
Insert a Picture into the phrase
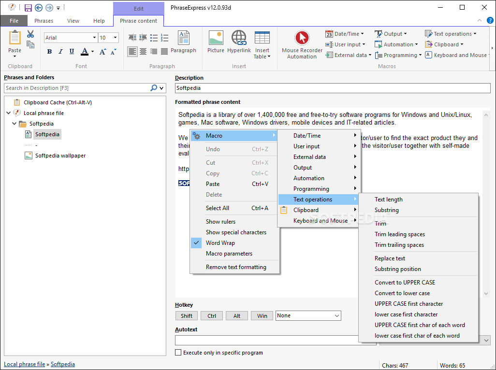[x=216, y=42]
